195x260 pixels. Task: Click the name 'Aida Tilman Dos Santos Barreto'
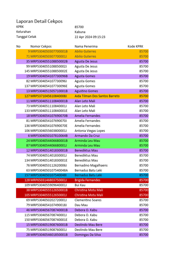click(x=97, y=96)
